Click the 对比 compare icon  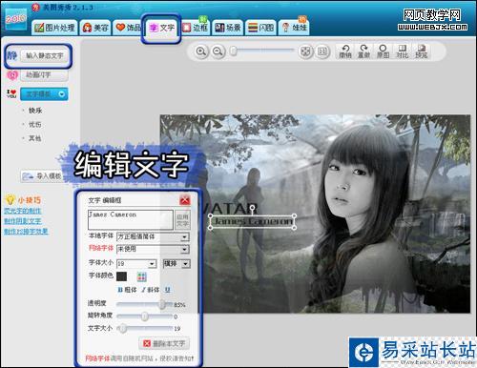point(402,51)
